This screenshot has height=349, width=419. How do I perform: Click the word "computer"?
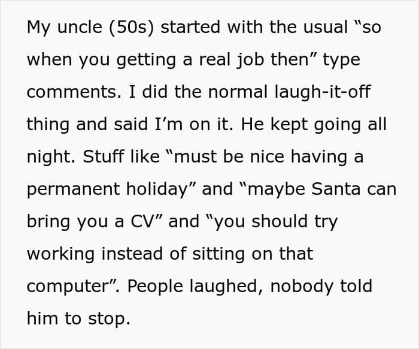tap(66, 286)
